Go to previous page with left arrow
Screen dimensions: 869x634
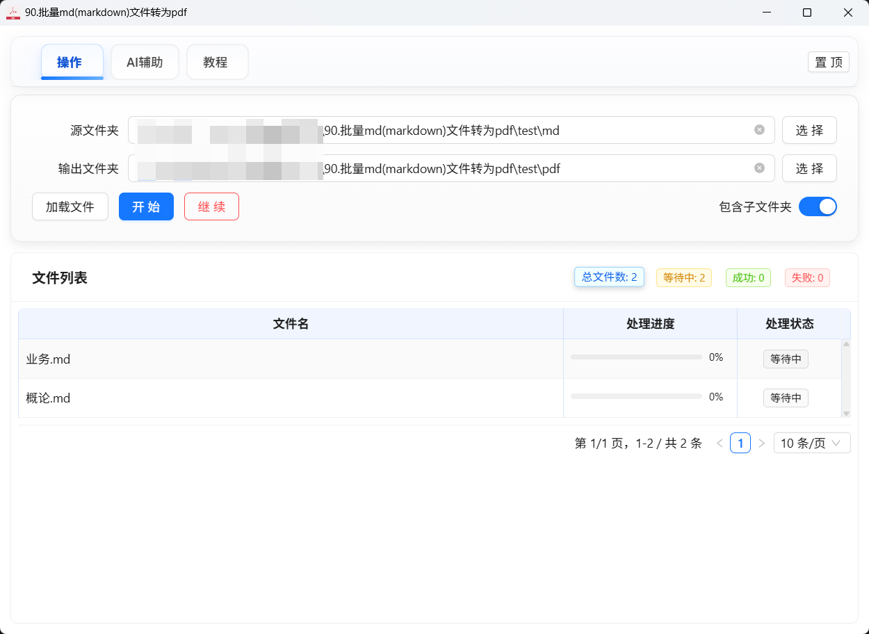coord(720,443)
